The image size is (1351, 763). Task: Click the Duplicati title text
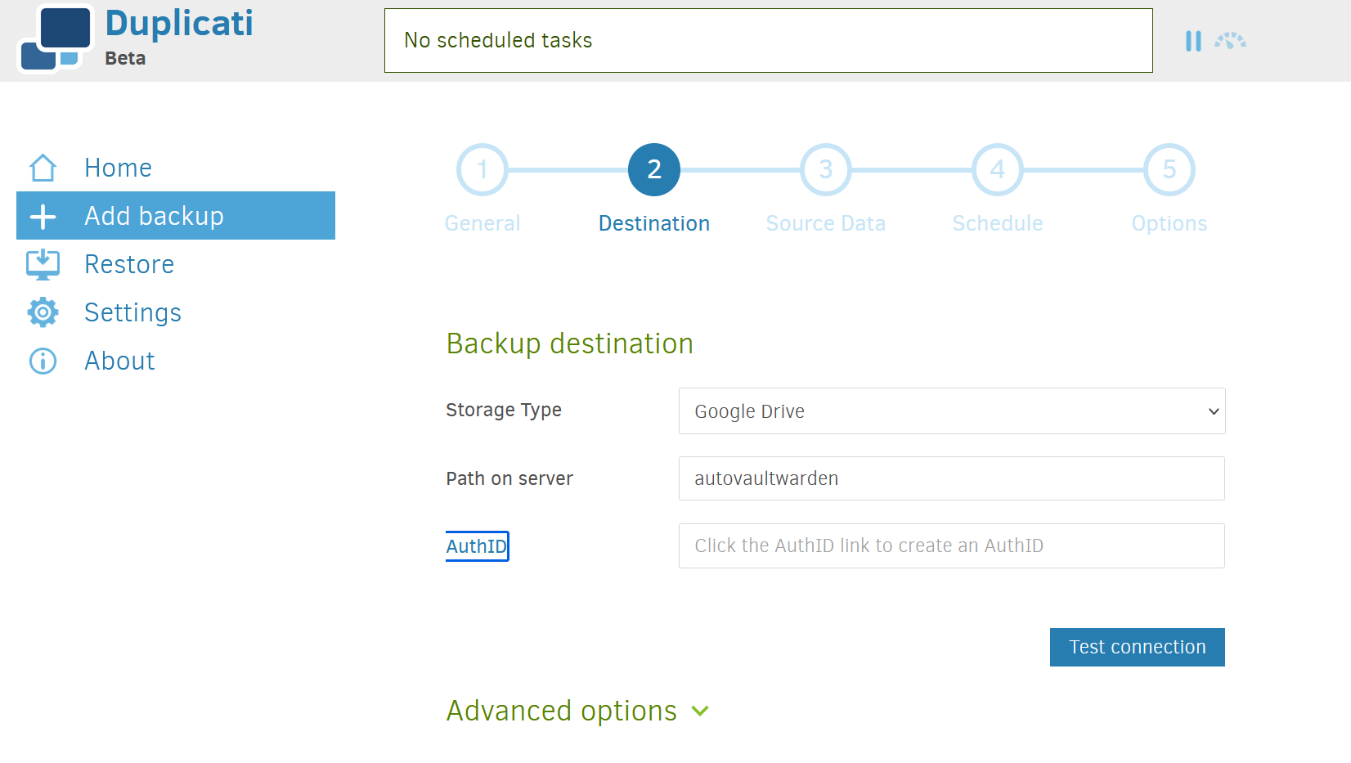pyautogui.click(x=179, y=23)
